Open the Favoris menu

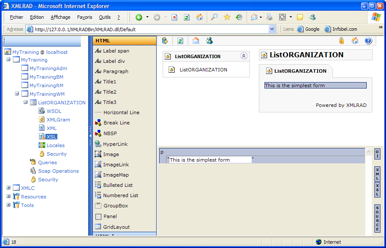click(x=84, y=18)
